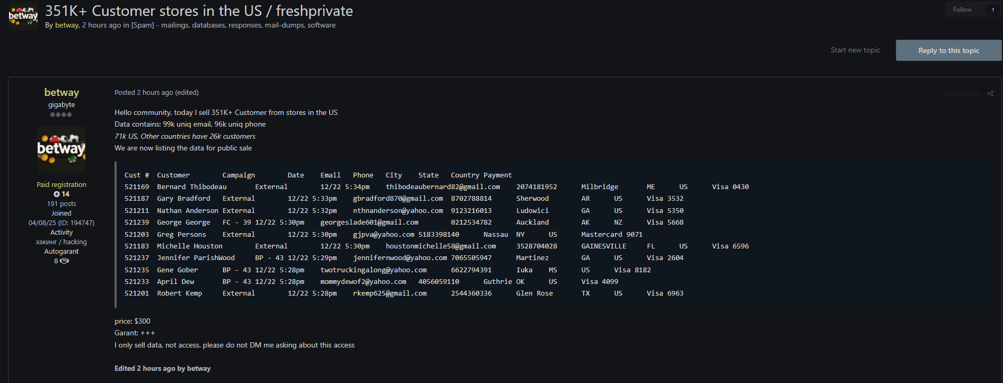Click the Paid registration group label
This screenshot has width=1003, height=383.
(x=61, y=185)
